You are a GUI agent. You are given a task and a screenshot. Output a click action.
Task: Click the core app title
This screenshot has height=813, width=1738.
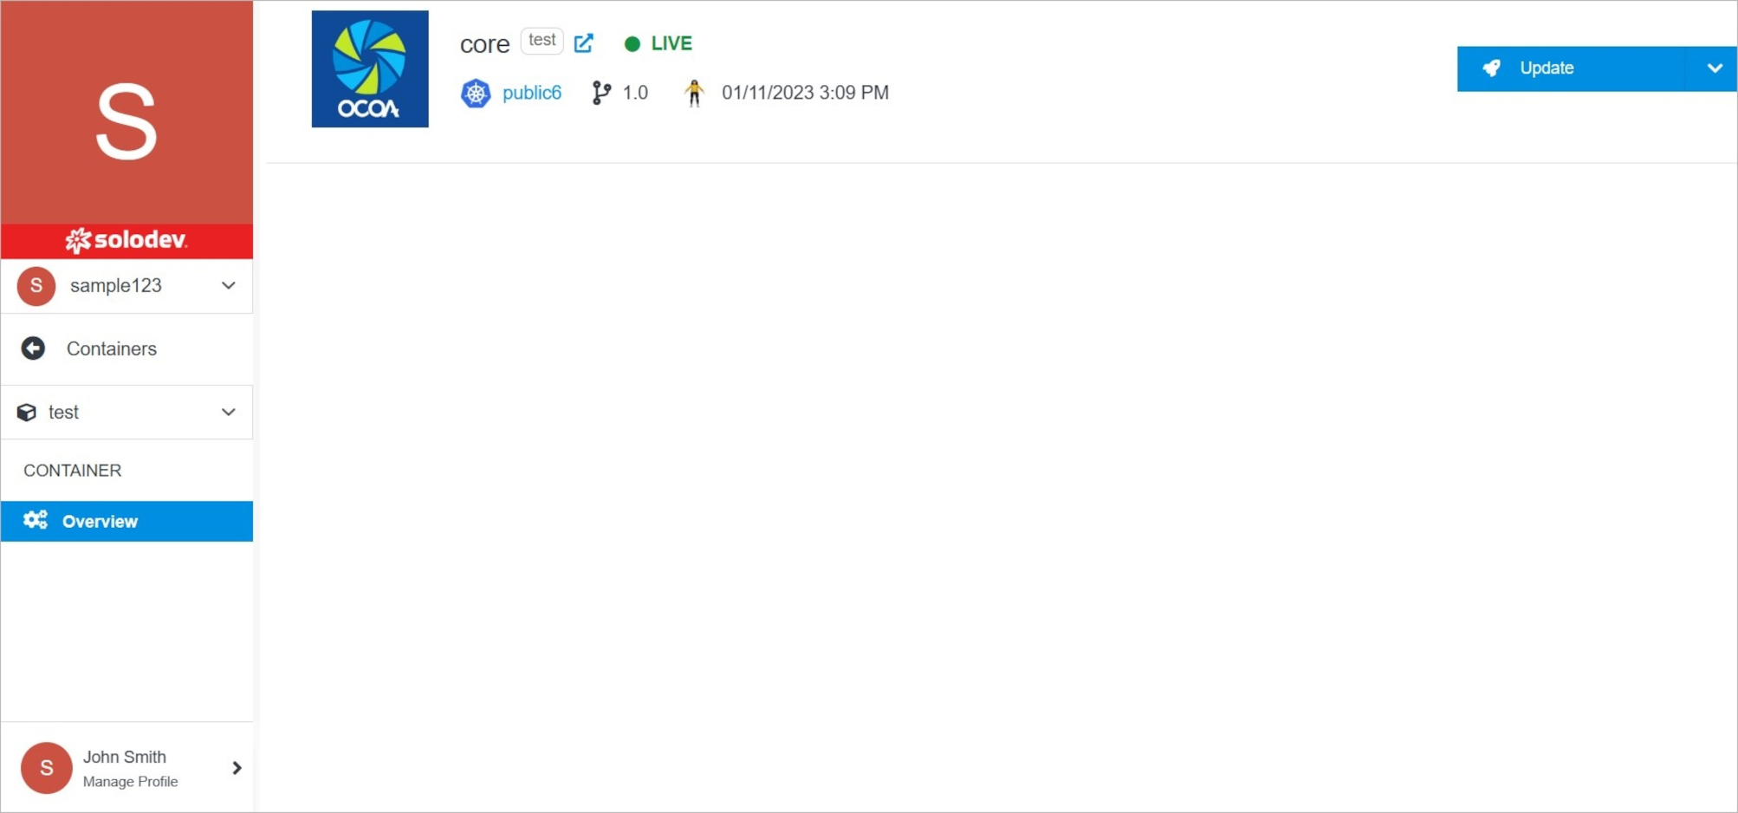tap(484, 44)
